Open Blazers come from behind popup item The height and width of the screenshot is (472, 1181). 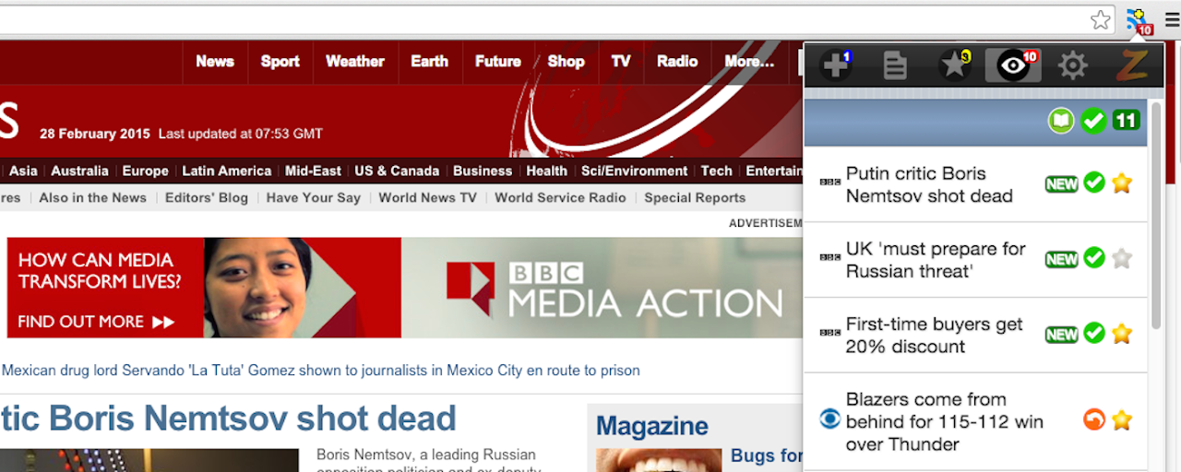point(944,421)
